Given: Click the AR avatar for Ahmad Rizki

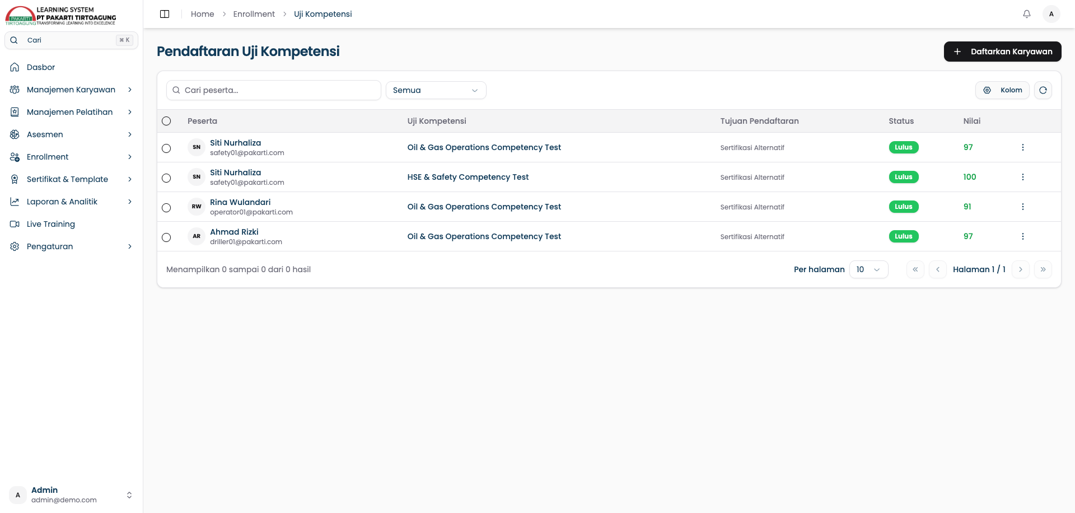Looking at the screenshot, I should tap(197, 236).
